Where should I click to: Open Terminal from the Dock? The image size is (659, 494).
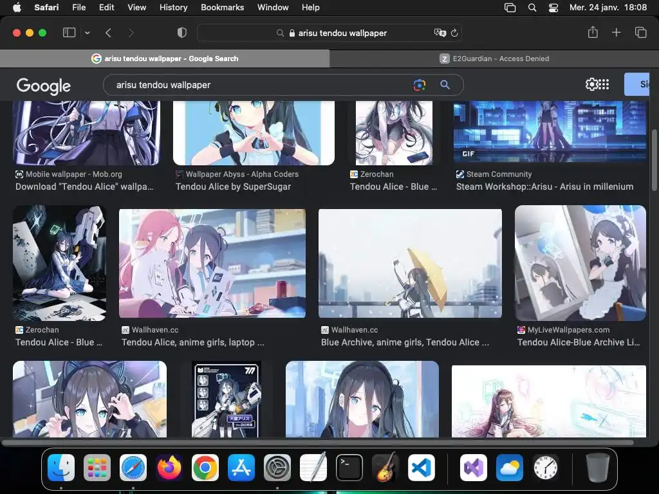coord(349,468)
